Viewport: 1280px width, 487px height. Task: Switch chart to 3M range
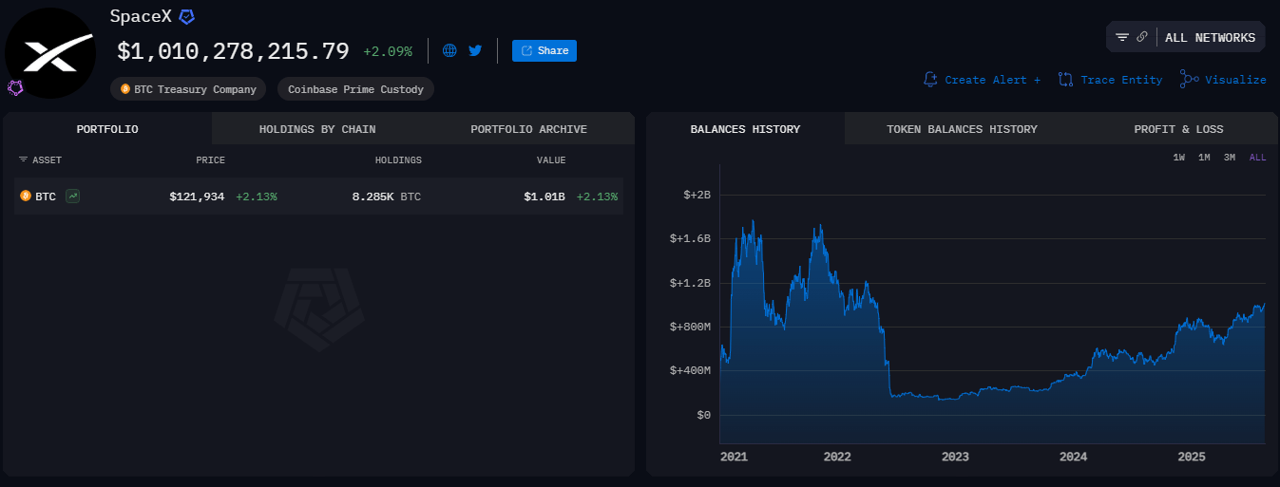coord(1230,158)
